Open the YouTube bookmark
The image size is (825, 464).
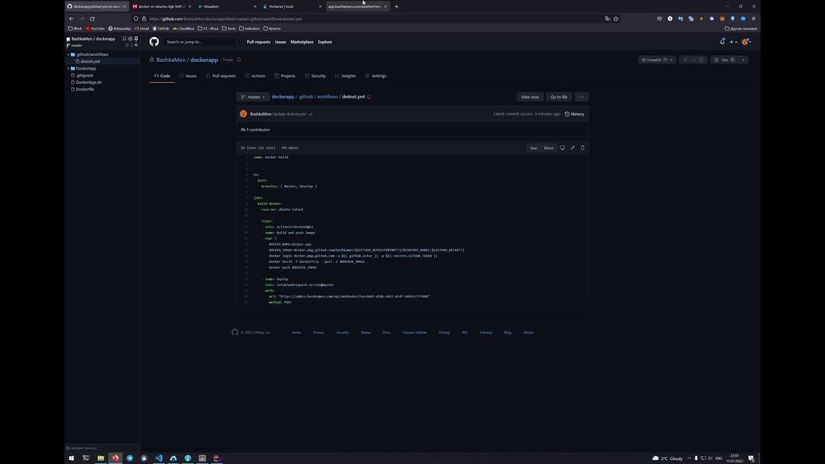(95, 28)
